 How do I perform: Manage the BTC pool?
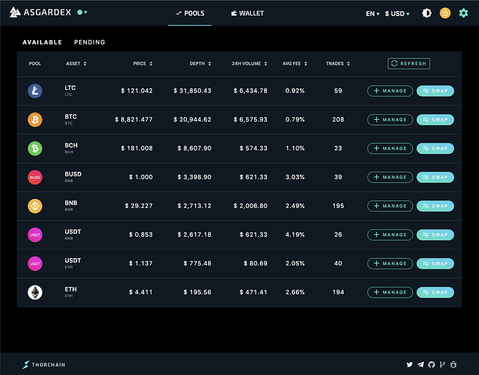tap(390, 119)
